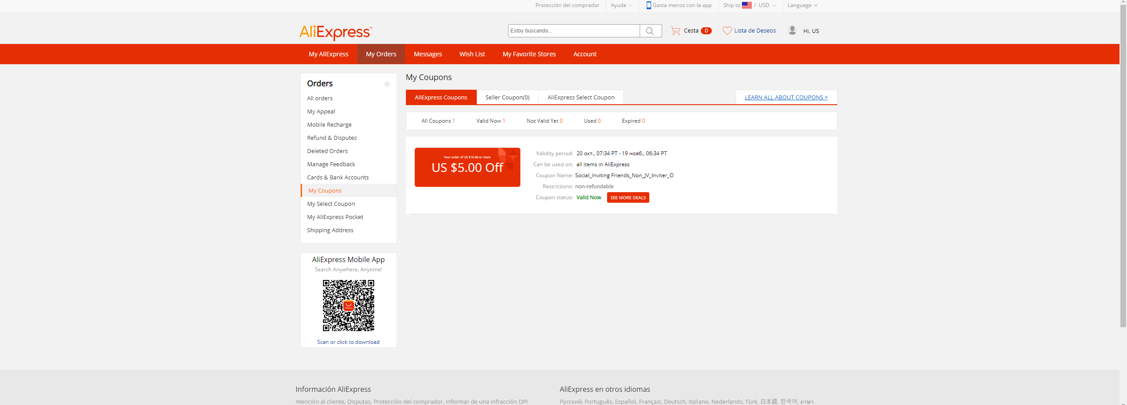Viewport: 1127px width, 405px height.
Task: Open My Orders nav tab
Action: [381, 54]
